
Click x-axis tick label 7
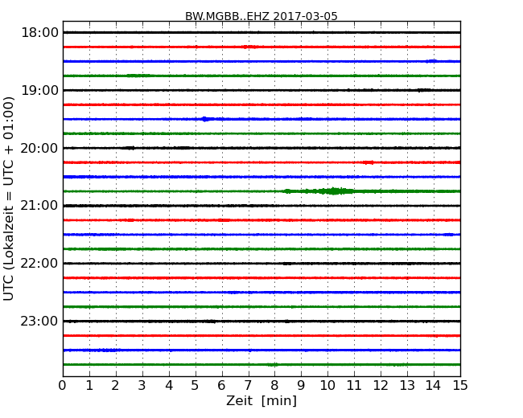click(x=248, y=386)
